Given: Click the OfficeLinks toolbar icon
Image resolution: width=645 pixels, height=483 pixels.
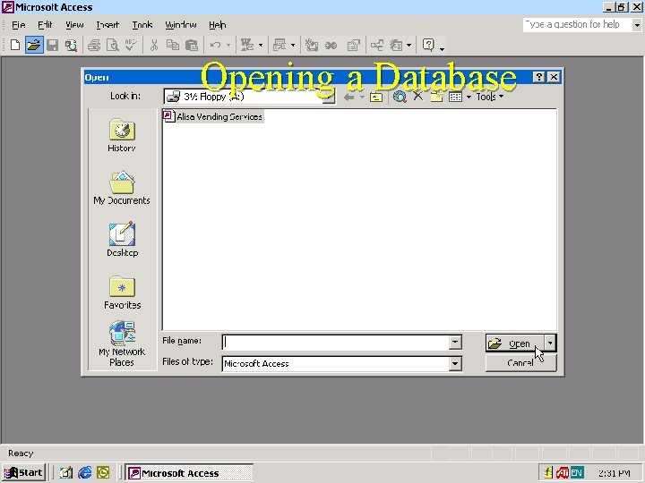Looking at the screenshot, I should point(247,45).
